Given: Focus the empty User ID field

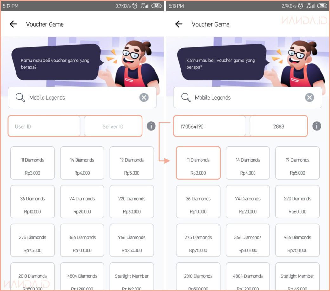Looking at the screenshot, I should [x=44, y=126].
